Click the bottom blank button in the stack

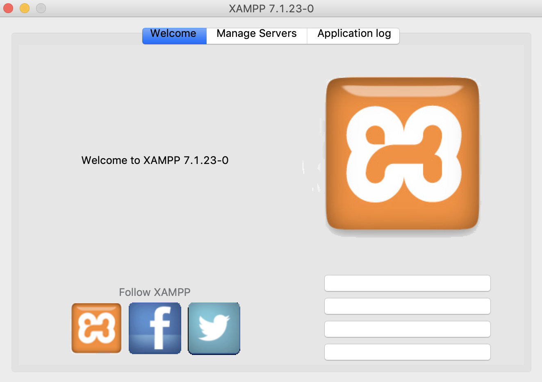tap(408, 352)
